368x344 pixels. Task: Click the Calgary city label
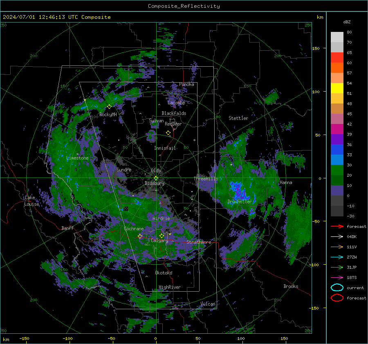click(x=159, y=241)
